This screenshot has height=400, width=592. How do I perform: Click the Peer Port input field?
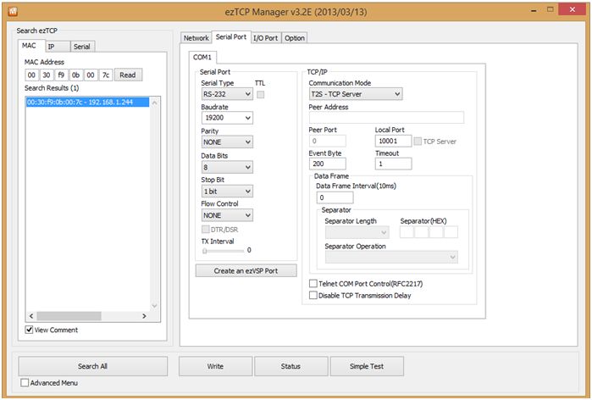tap(328, 141)
